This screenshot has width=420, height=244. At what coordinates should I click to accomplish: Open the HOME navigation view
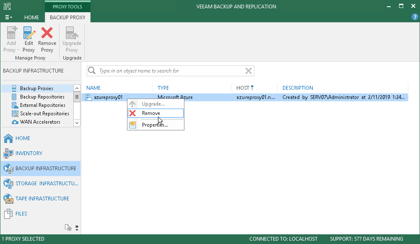(x=23, y=138)
